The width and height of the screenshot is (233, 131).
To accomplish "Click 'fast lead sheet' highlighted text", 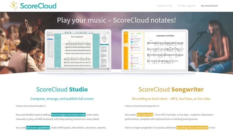I will [145, 115].
